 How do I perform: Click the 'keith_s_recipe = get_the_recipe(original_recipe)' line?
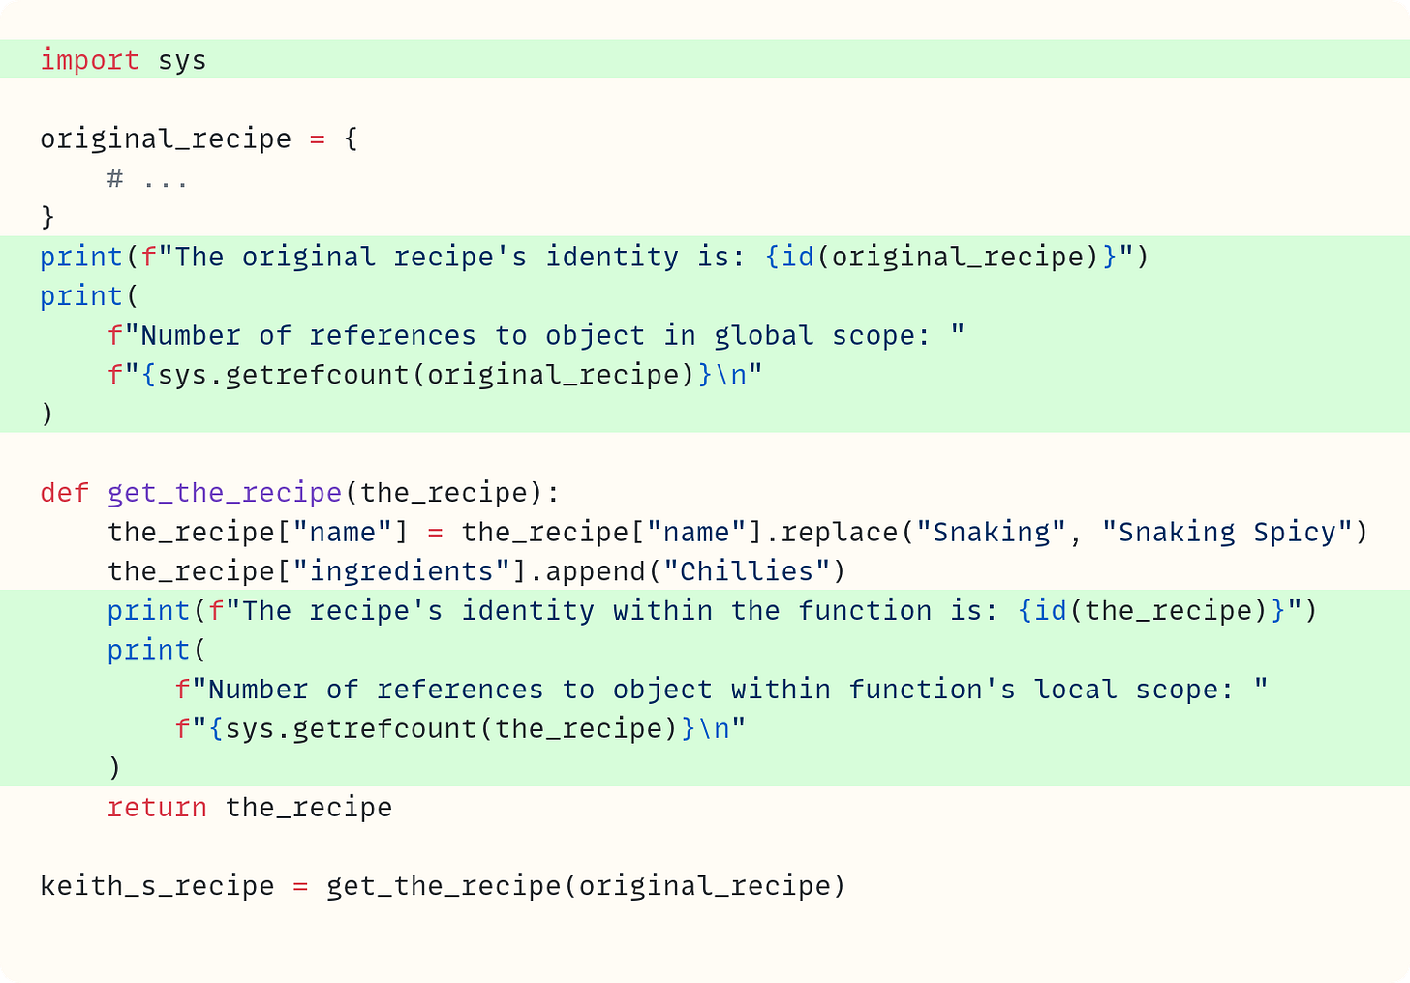(443, 886)
